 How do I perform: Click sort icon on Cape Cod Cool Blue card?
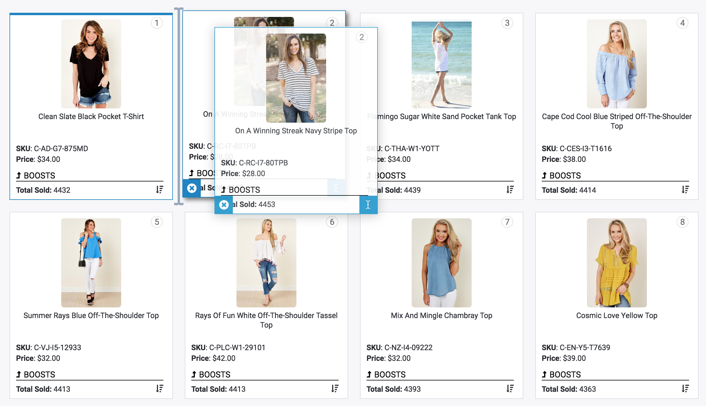685,189
